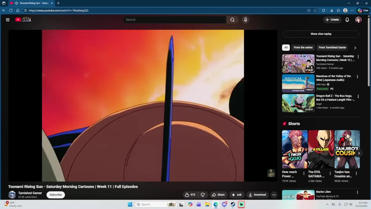Viewport: 371px width, 209px height.
Task: Open options for Nacho Libre
Action: click(357, 192)
